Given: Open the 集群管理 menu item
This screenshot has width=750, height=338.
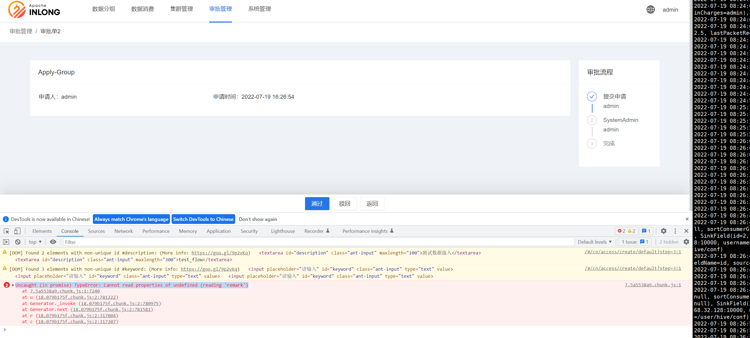Looking at the screenshot, I should pos(181,9).
